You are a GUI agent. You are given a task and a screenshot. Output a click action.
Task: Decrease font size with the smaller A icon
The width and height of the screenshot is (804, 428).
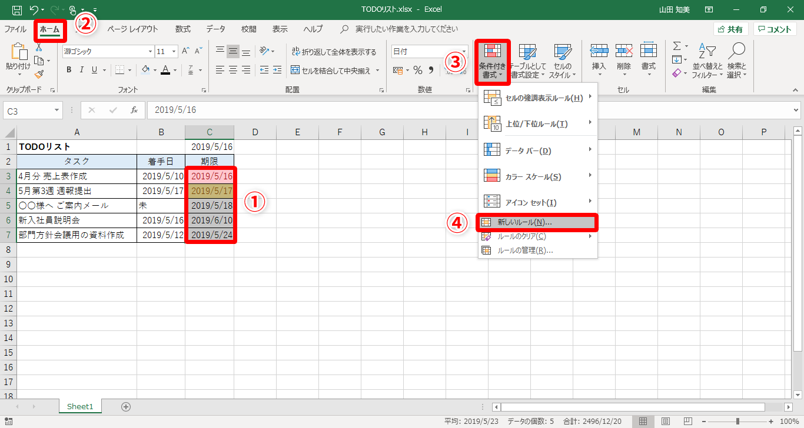(199, 52)
